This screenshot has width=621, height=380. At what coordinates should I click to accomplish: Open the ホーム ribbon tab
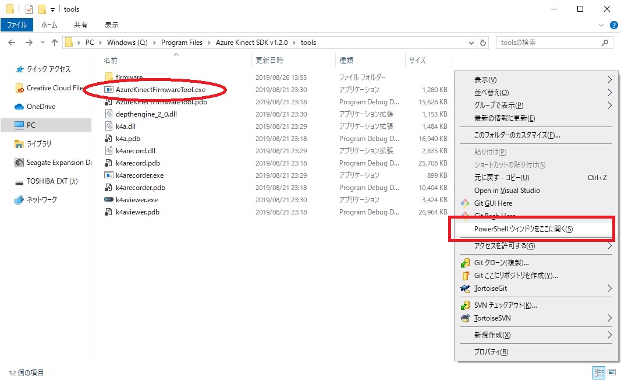[49, 25]
